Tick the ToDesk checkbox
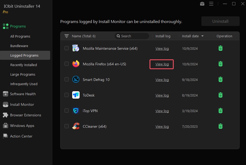246x165 pixels. (67, 95)
